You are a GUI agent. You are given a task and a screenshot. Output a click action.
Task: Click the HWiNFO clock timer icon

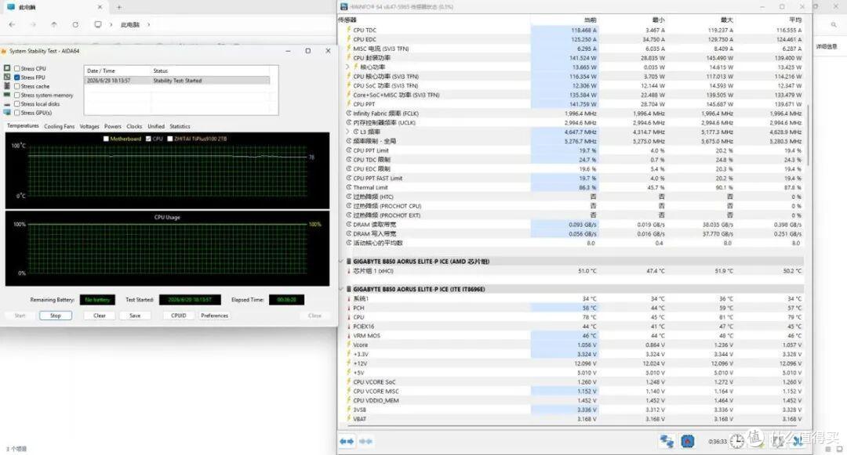coord(736,441)
